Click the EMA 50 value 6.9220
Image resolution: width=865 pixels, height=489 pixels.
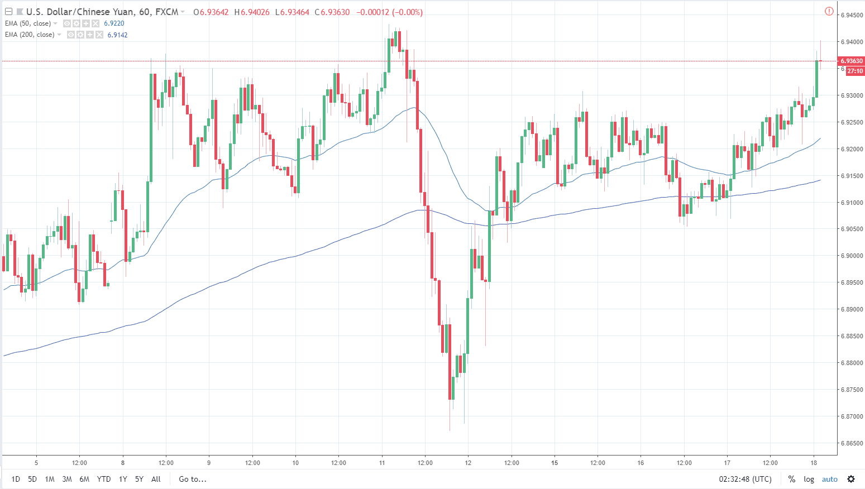point(114,23)
